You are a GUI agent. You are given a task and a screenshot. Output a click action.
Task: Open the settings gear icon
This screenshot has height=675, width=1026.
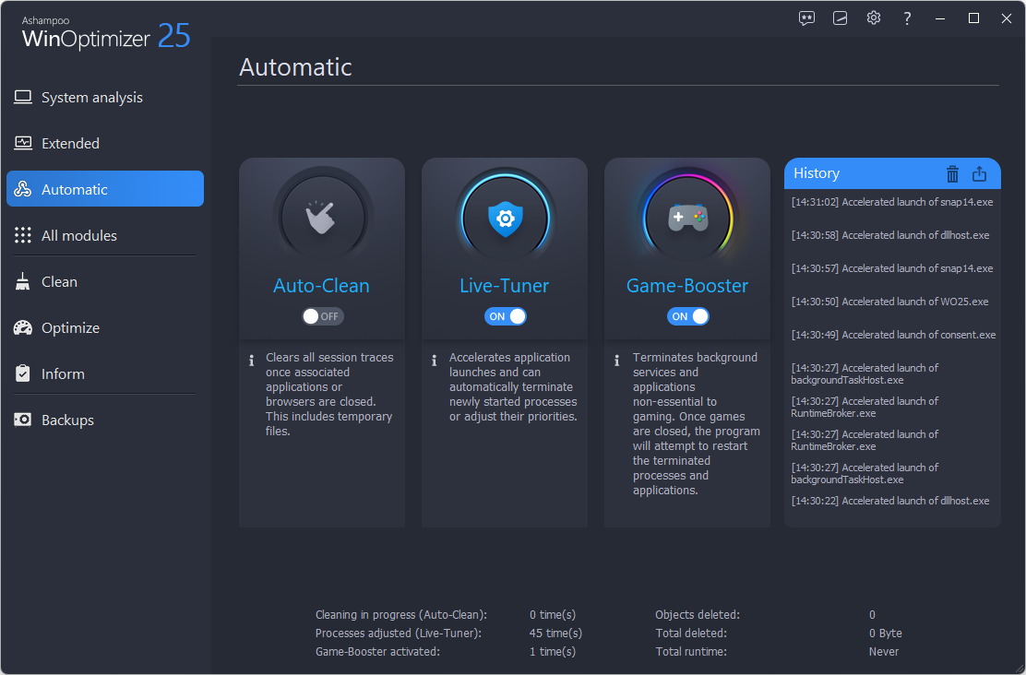pyautogui.click(x=874, y=18)
